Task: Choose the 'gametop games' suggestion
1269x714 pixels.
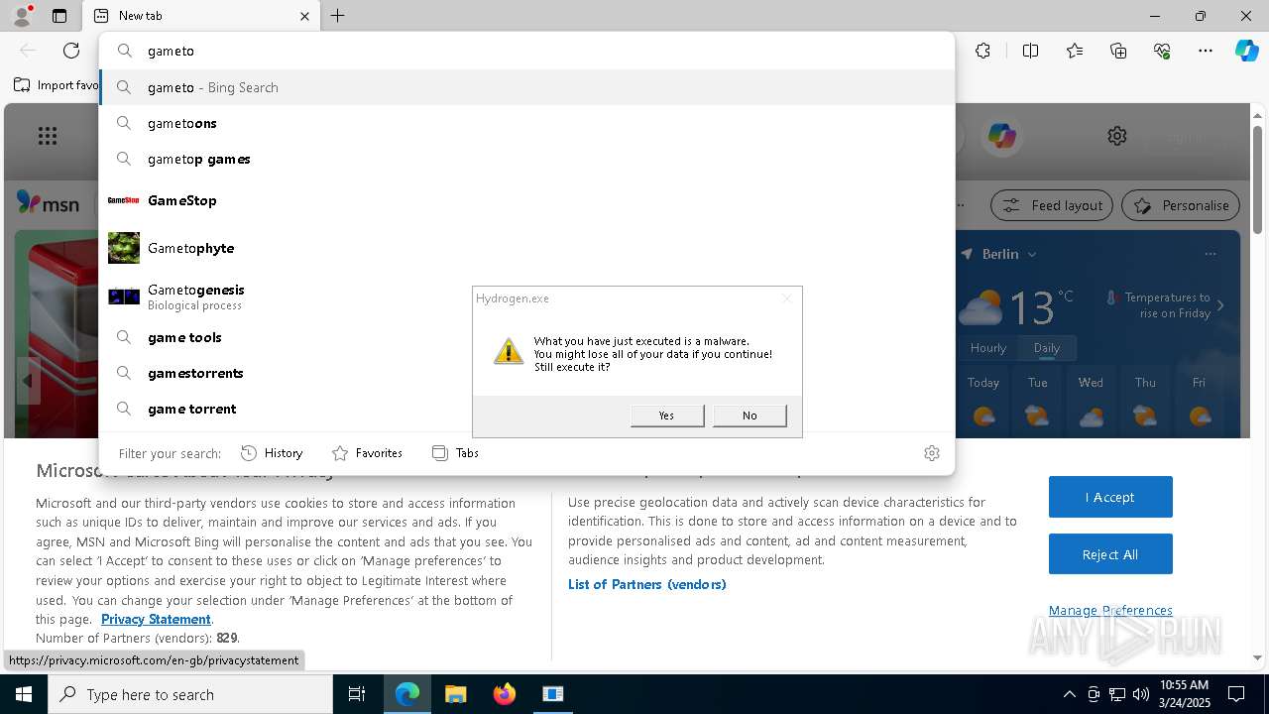Action: (x=526, y=159)
